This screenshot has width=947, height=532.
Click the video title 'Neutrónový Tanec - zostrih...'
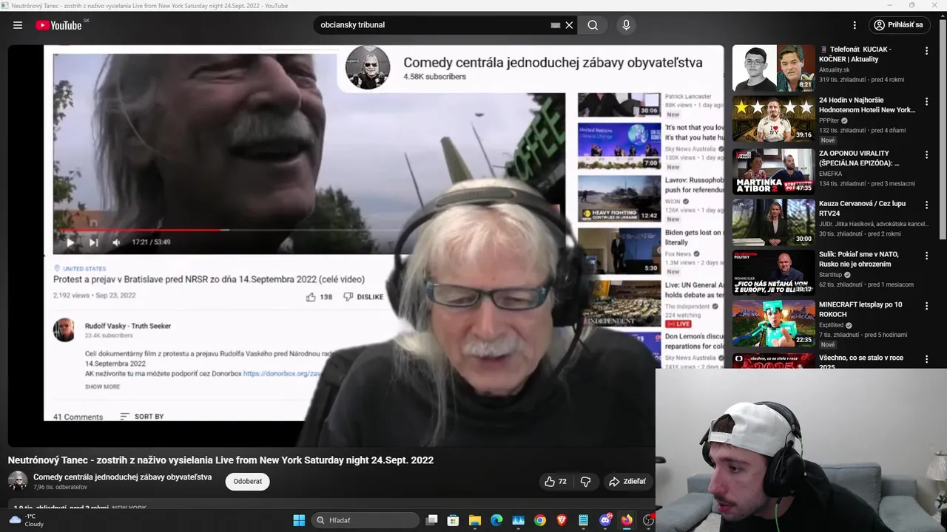220,460
